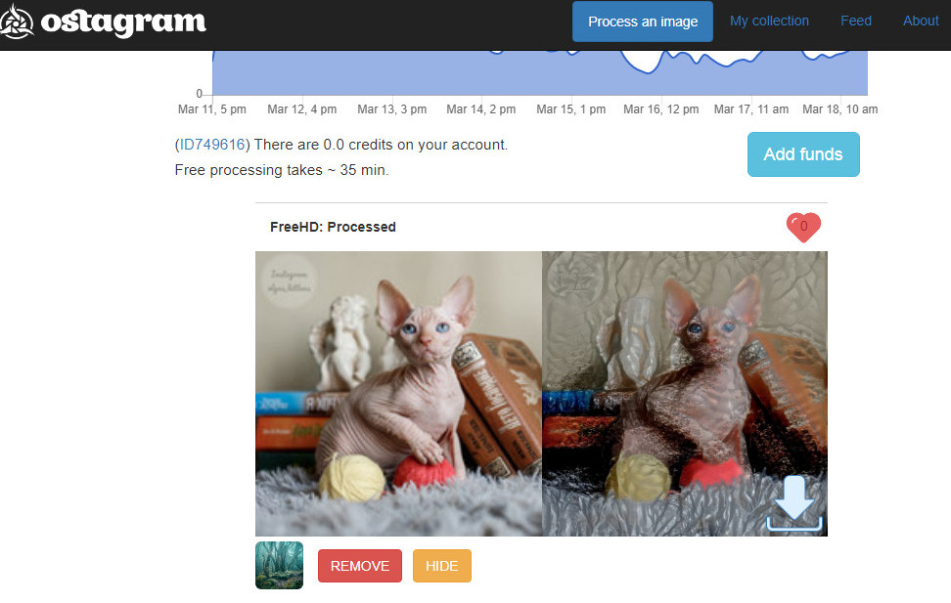The width and height of the screenshot is (951, 603).
Task: Click the Mar 11, 5 pm axis label
Action: click(x=211, y=109)
